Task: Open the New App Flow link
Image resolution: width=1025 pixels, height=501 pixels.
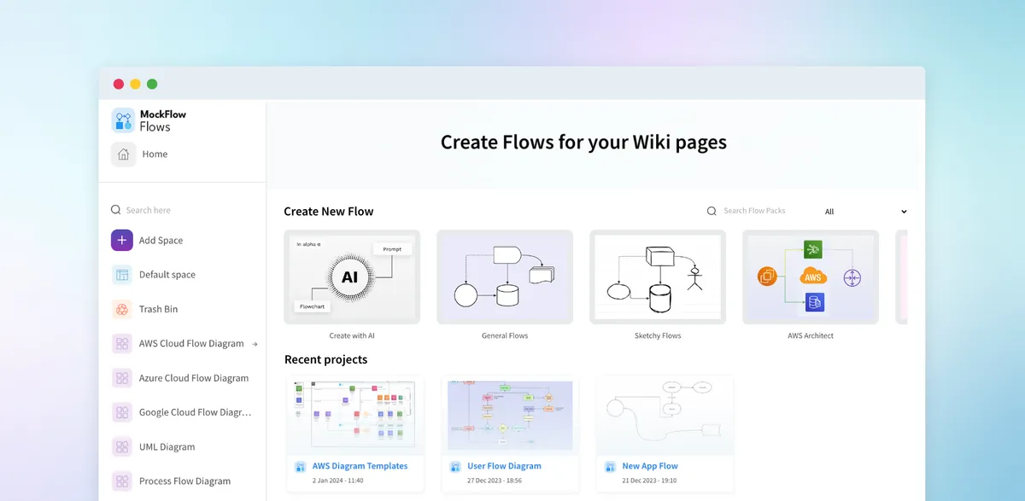Action: (650, 466)
